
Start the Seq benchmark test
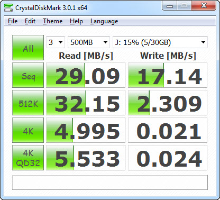(28, 75)
